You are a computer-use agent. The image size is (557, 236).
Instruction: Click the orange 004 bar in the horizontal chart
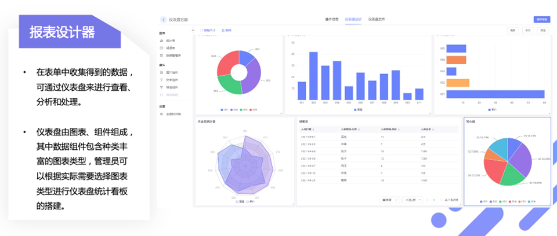point(456,60)
